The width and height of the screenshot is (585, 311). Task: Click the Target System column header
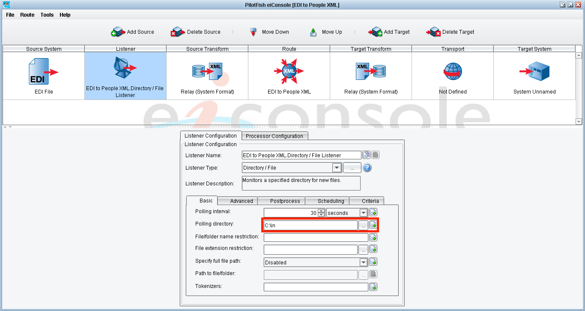[x=534, y=49]
